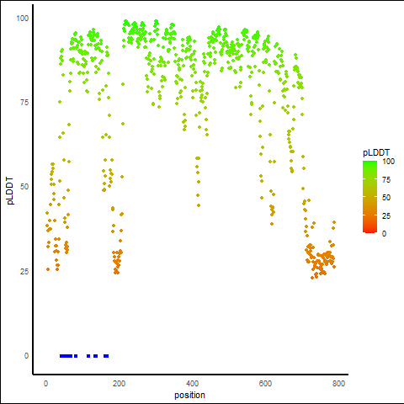Click legend label 75
The height and width of the screenshot is (404, 404).
tap(386, 180)
